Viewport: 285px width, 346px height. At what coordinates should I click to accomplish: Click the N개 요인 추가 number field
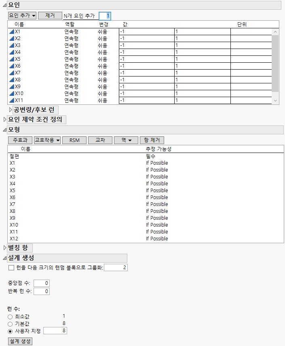[x=105, y=16]
